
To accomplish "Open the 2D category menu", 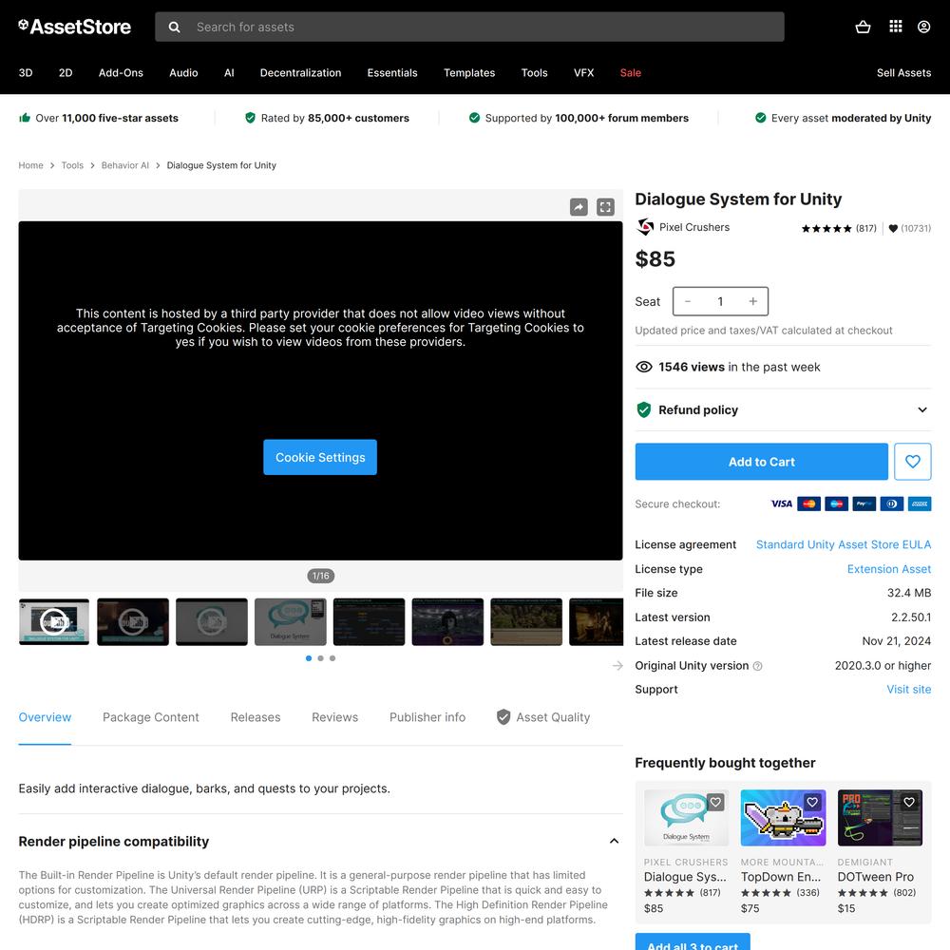I will coord(66,73).
